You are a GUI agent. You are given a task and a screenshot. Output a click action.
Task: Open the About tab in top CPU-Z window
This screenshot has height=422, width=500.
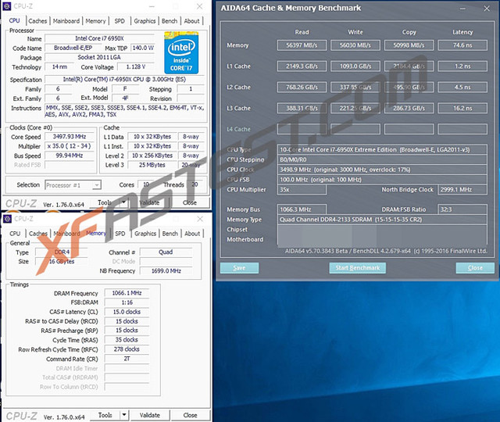191,21
